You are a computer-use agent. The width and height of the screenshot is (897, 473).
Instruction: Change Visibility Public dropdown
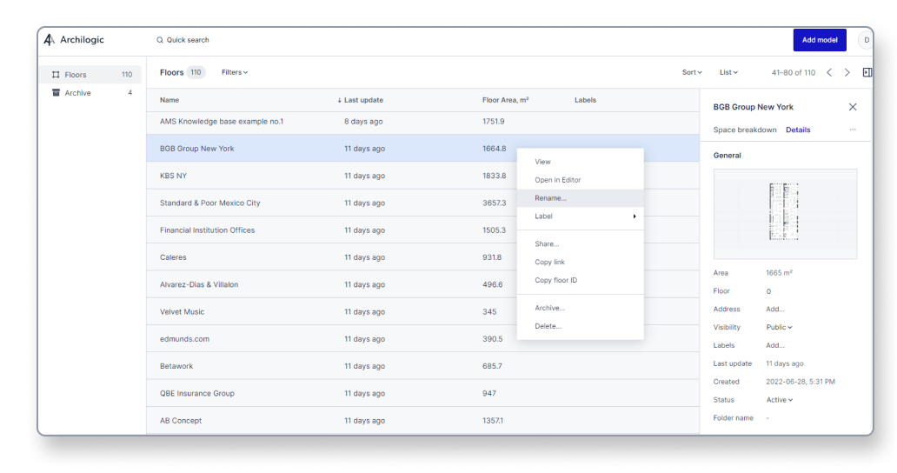pyautogui.click(x=779, y=327)
